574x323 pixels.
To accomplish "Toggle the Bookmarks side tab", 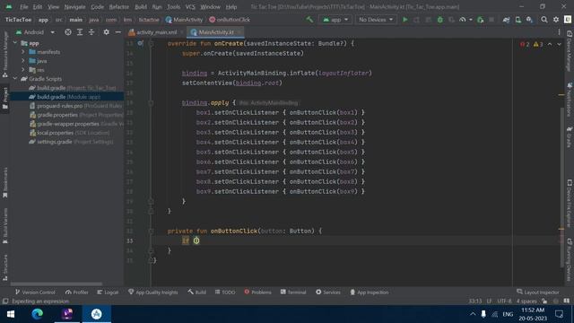I will tap(5, 182).
